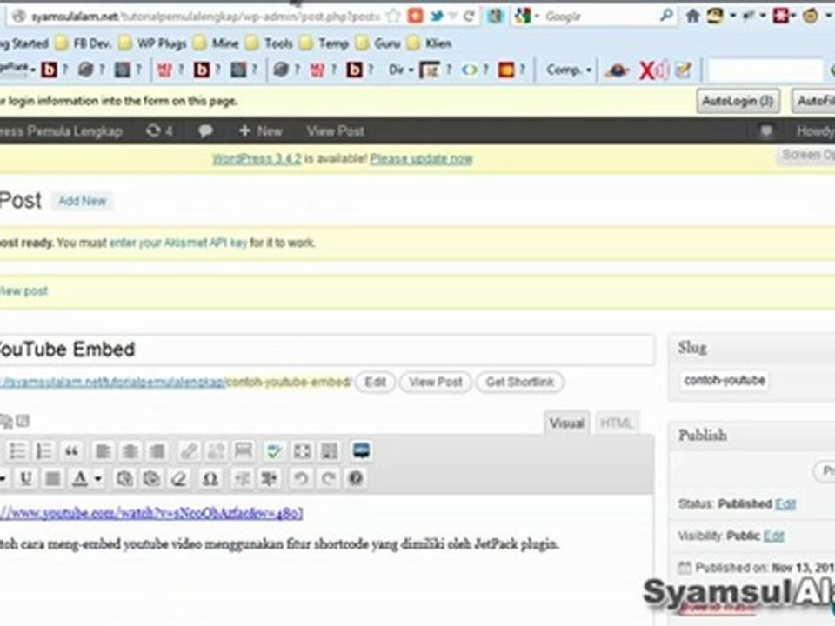This screenshot has width=835, height=626.
Task: Open the FB Dev. bookmark folder
Action: (x=84, y=43)
